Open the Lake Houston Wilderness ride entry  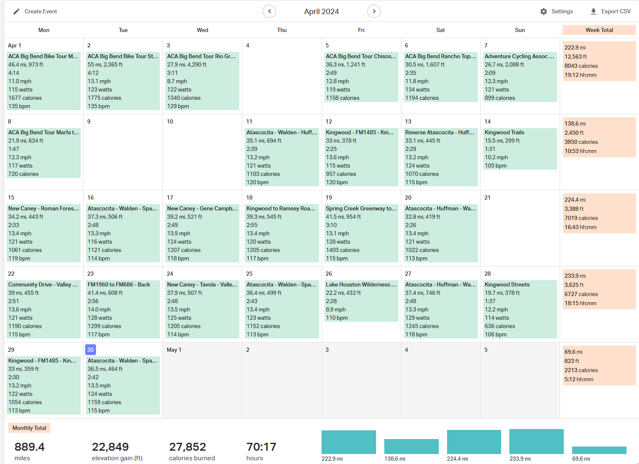(x=361, y=301)
